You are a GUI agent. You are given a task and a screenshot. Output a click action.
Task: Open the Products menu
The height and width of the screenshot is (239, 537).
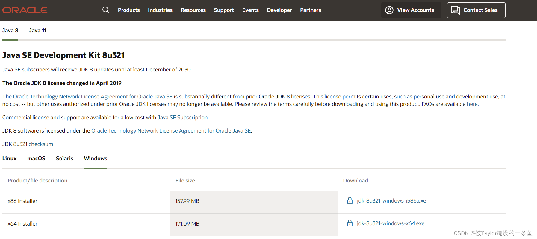coord(129,10)
